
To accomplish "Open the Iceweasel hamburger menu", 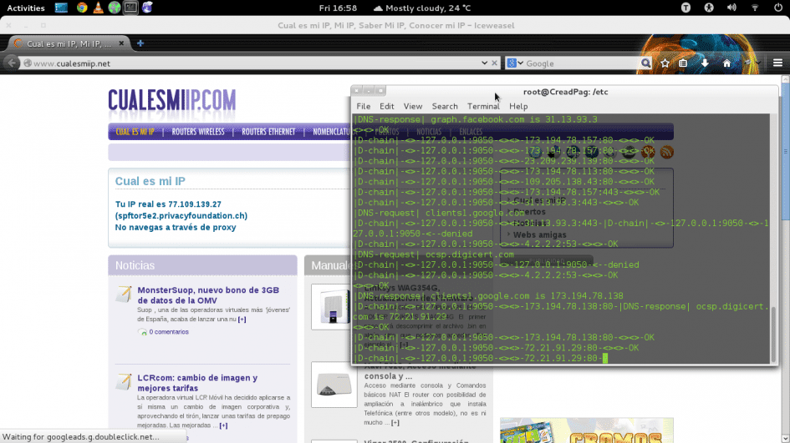I will click(778, 63).
